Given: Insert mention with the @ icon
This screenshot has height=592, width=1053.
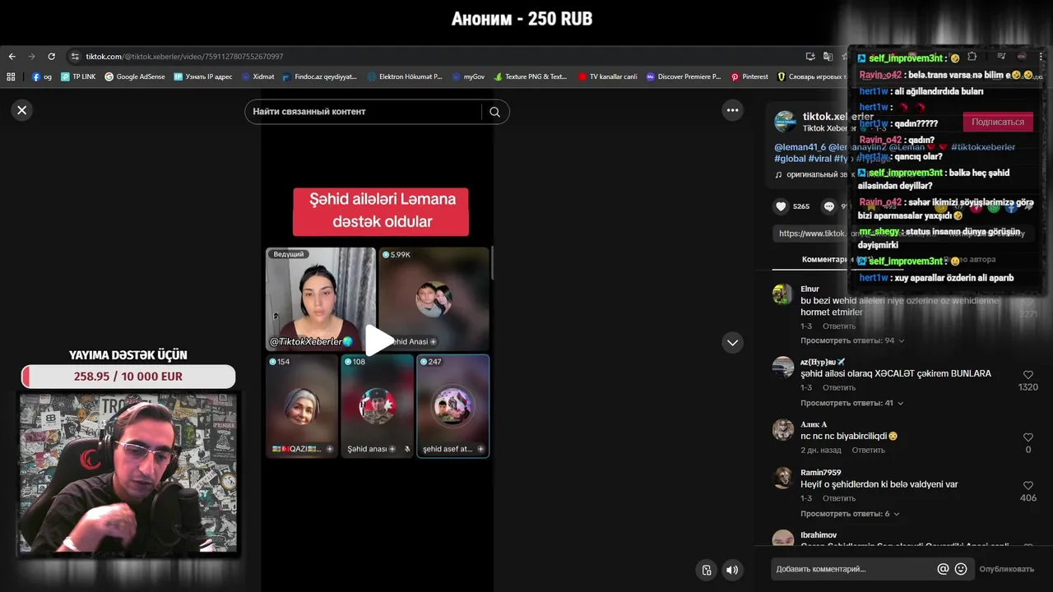Looking at the screenshot, I should pos(943,569).
